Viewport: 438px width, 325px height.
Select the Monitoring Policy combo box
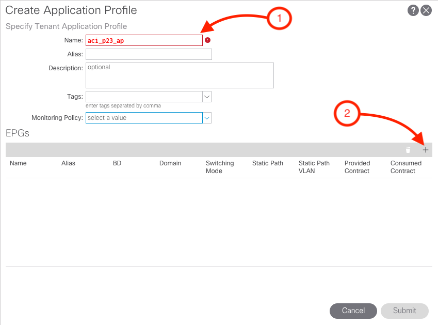pos(144,118)
